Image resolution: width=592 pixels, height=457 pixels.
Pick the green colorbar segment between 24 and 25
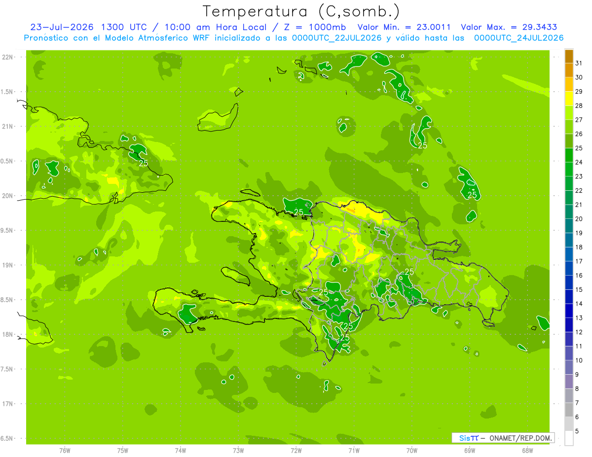(569, 155)
